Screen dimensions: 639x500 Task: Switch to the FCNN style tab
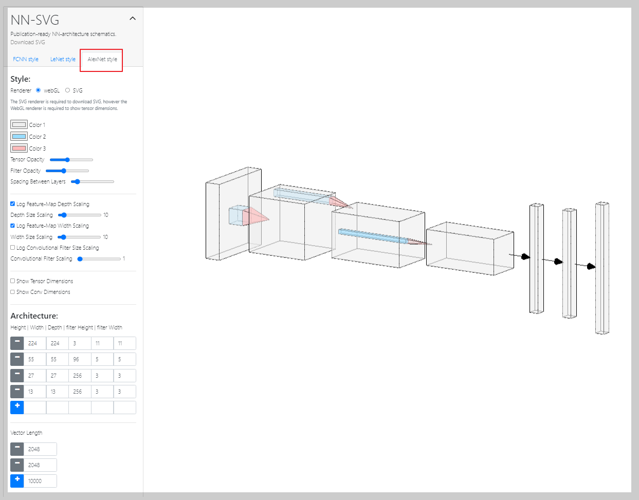(x=26, y=59)
